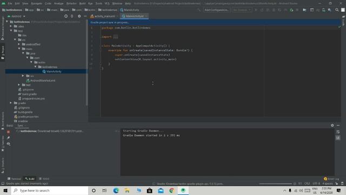Open File Explorer from taskbar

tap(127, 190)
